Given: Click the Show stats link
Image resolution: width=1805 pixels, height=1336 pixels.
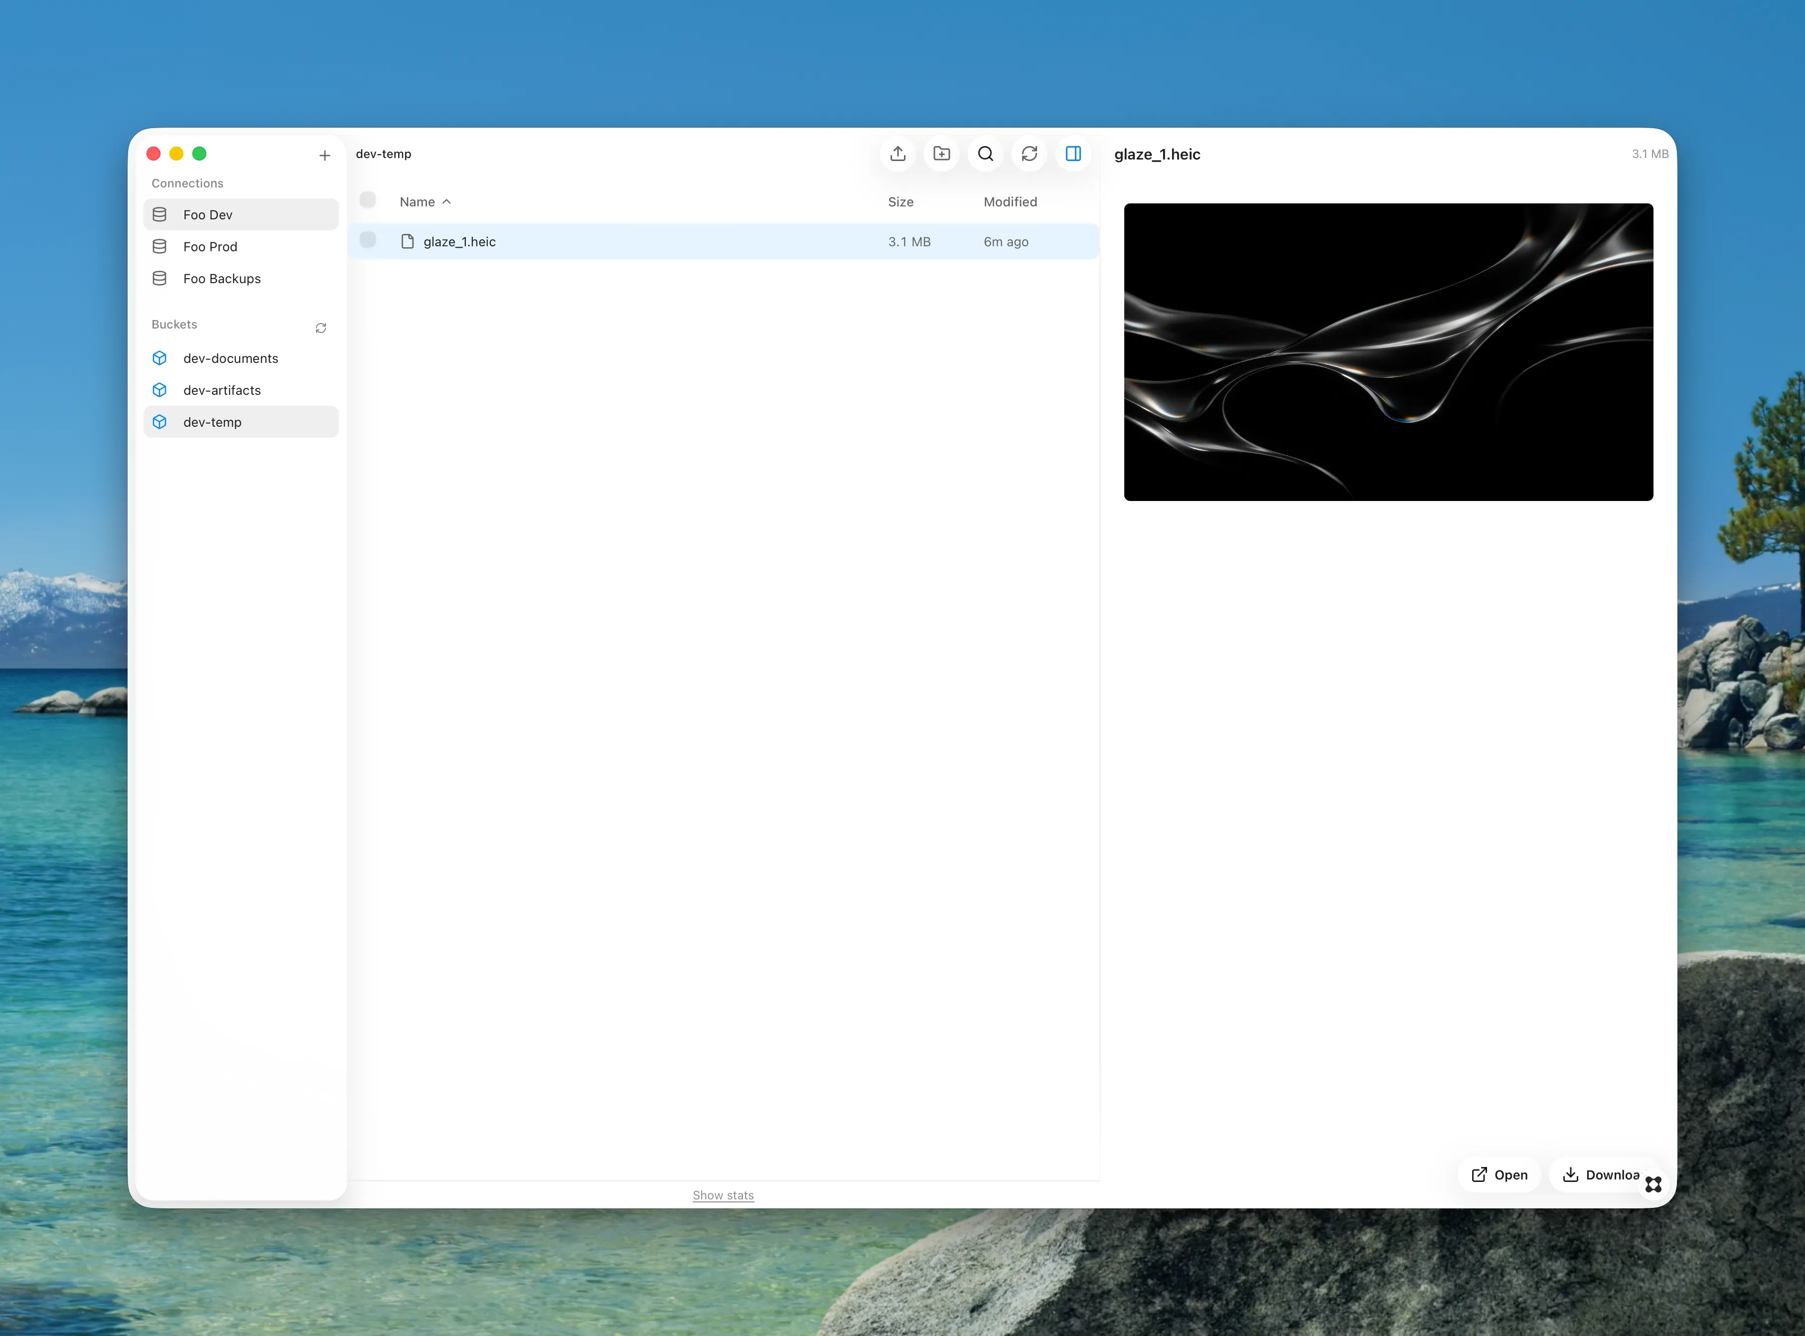Looking at the screenshot, I should (x=723, y=1195).
